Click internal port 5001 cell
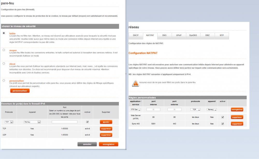 pyautogui.click(x=153, y=124)
